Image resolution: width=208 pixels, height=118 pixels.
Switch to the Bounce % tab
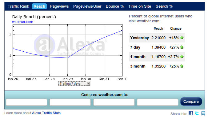pyautogui.click(x=115, y=6)
